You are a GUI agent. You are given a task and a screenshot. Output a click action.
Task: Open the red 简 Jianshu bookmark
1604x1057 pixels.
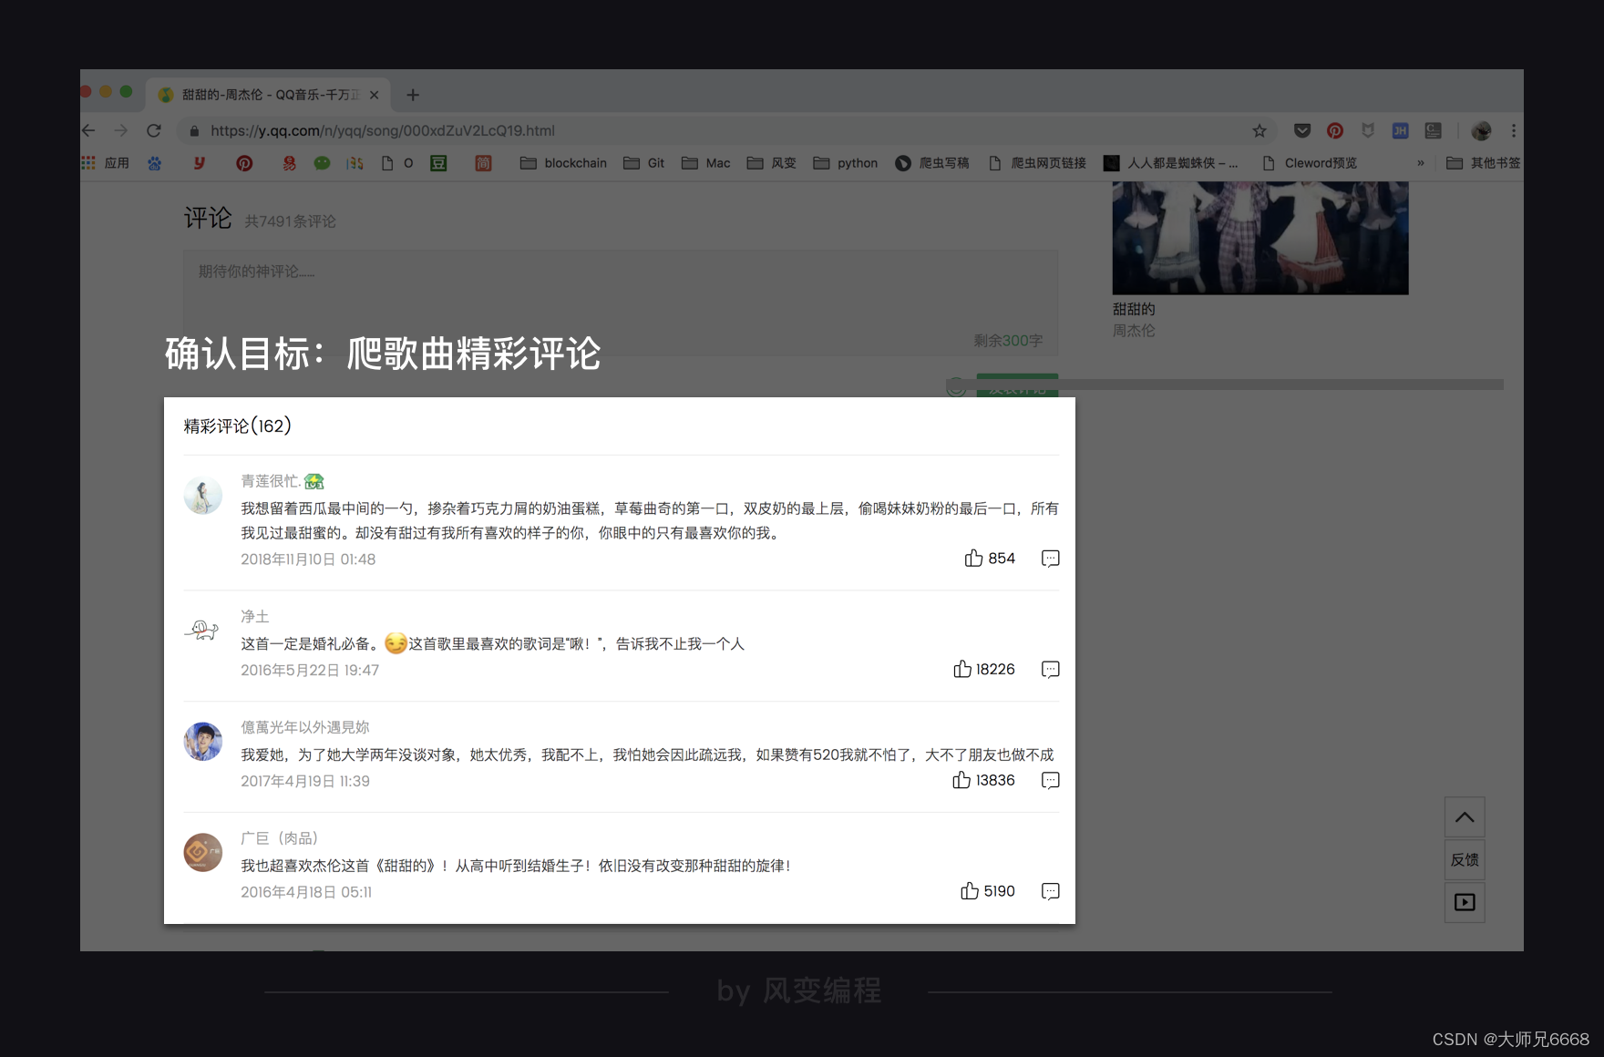click(483, 163)
